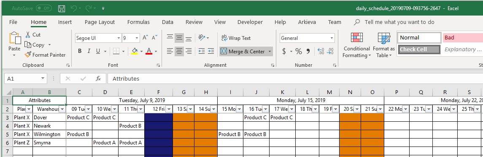Click the Increase Indent icon
The width and height of the screenshot is (483, 157).
pos(210,51)
